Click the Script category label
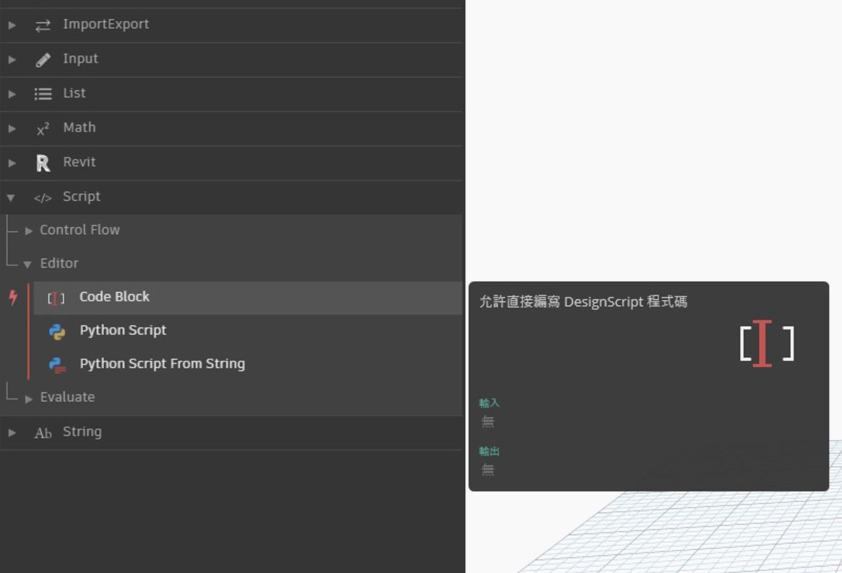The height and width of the screenshot is (573, 842). pyautogui.click(x=81, y=196)
